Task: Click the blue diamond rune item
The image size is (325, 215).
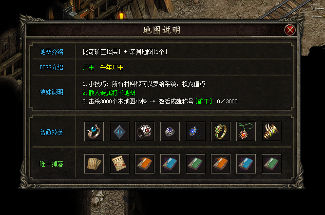Action: click(119, 132)
